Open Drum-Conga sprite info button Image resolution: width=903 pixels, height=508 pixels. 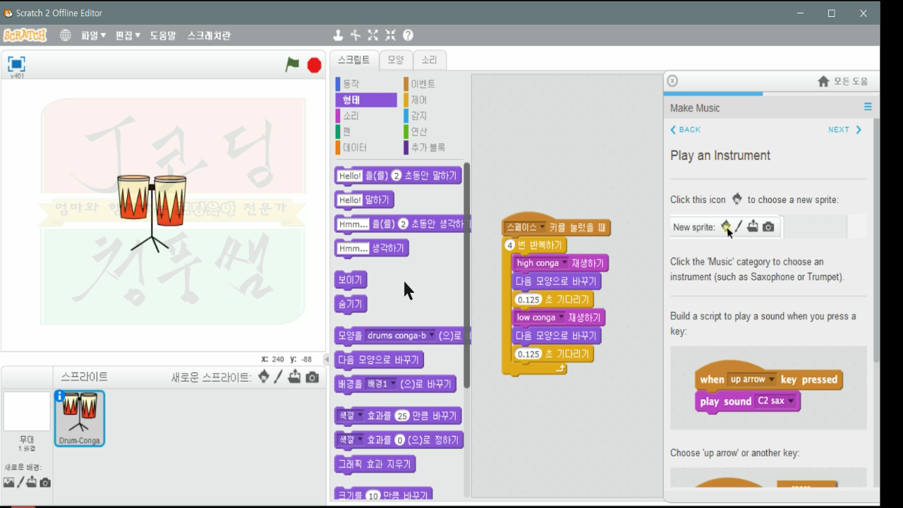[60, 396]
